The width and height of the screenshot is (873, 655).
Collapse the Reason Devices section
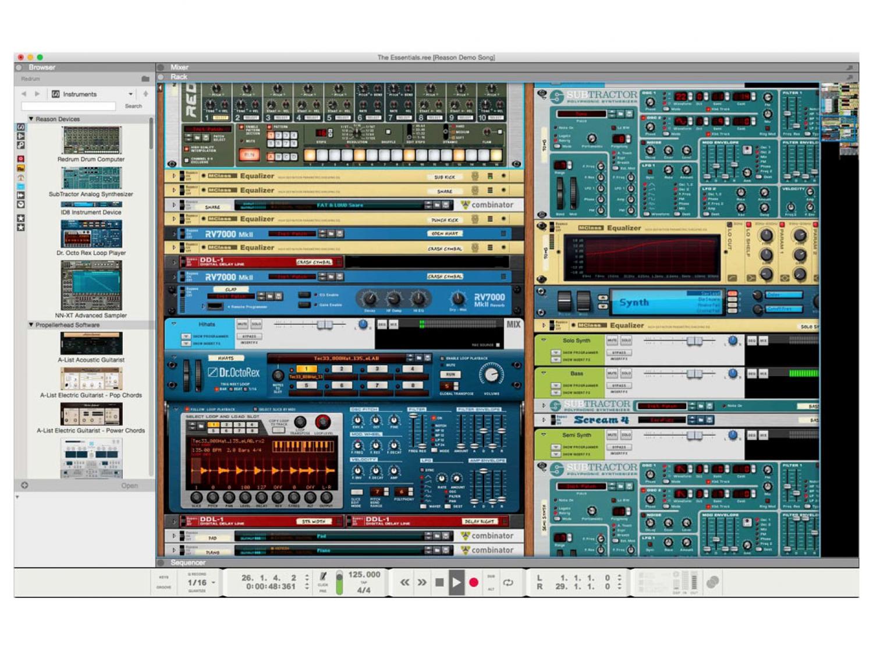coord(31,119)
